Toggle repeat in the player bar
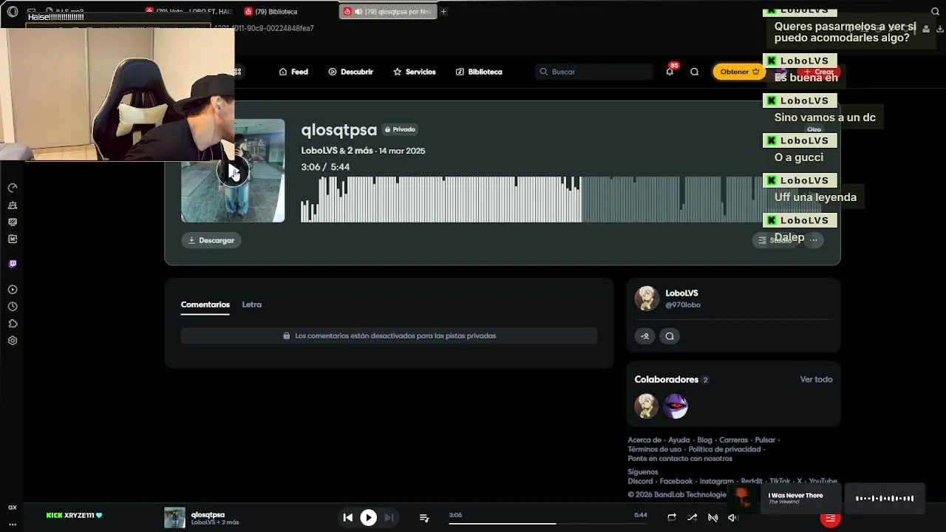Image resolution: width=946 pixels, height=532 pixels. click(671, 518)
